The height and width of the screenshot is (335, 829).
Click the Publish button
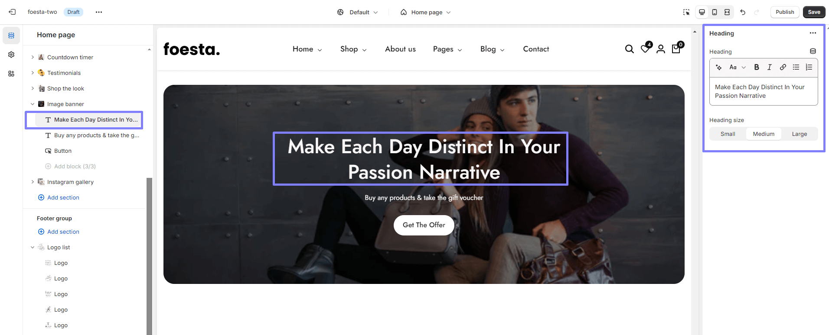pos(785,12)
